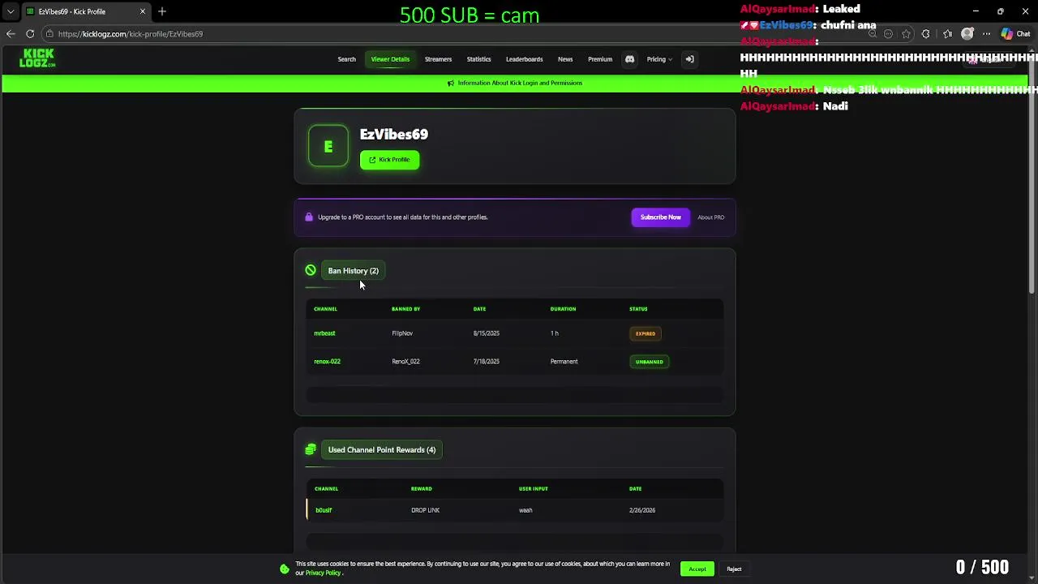Click the 2/26/2026 date cell
The height and width of the screenshot is (584, 1038).
pos(642,510)
